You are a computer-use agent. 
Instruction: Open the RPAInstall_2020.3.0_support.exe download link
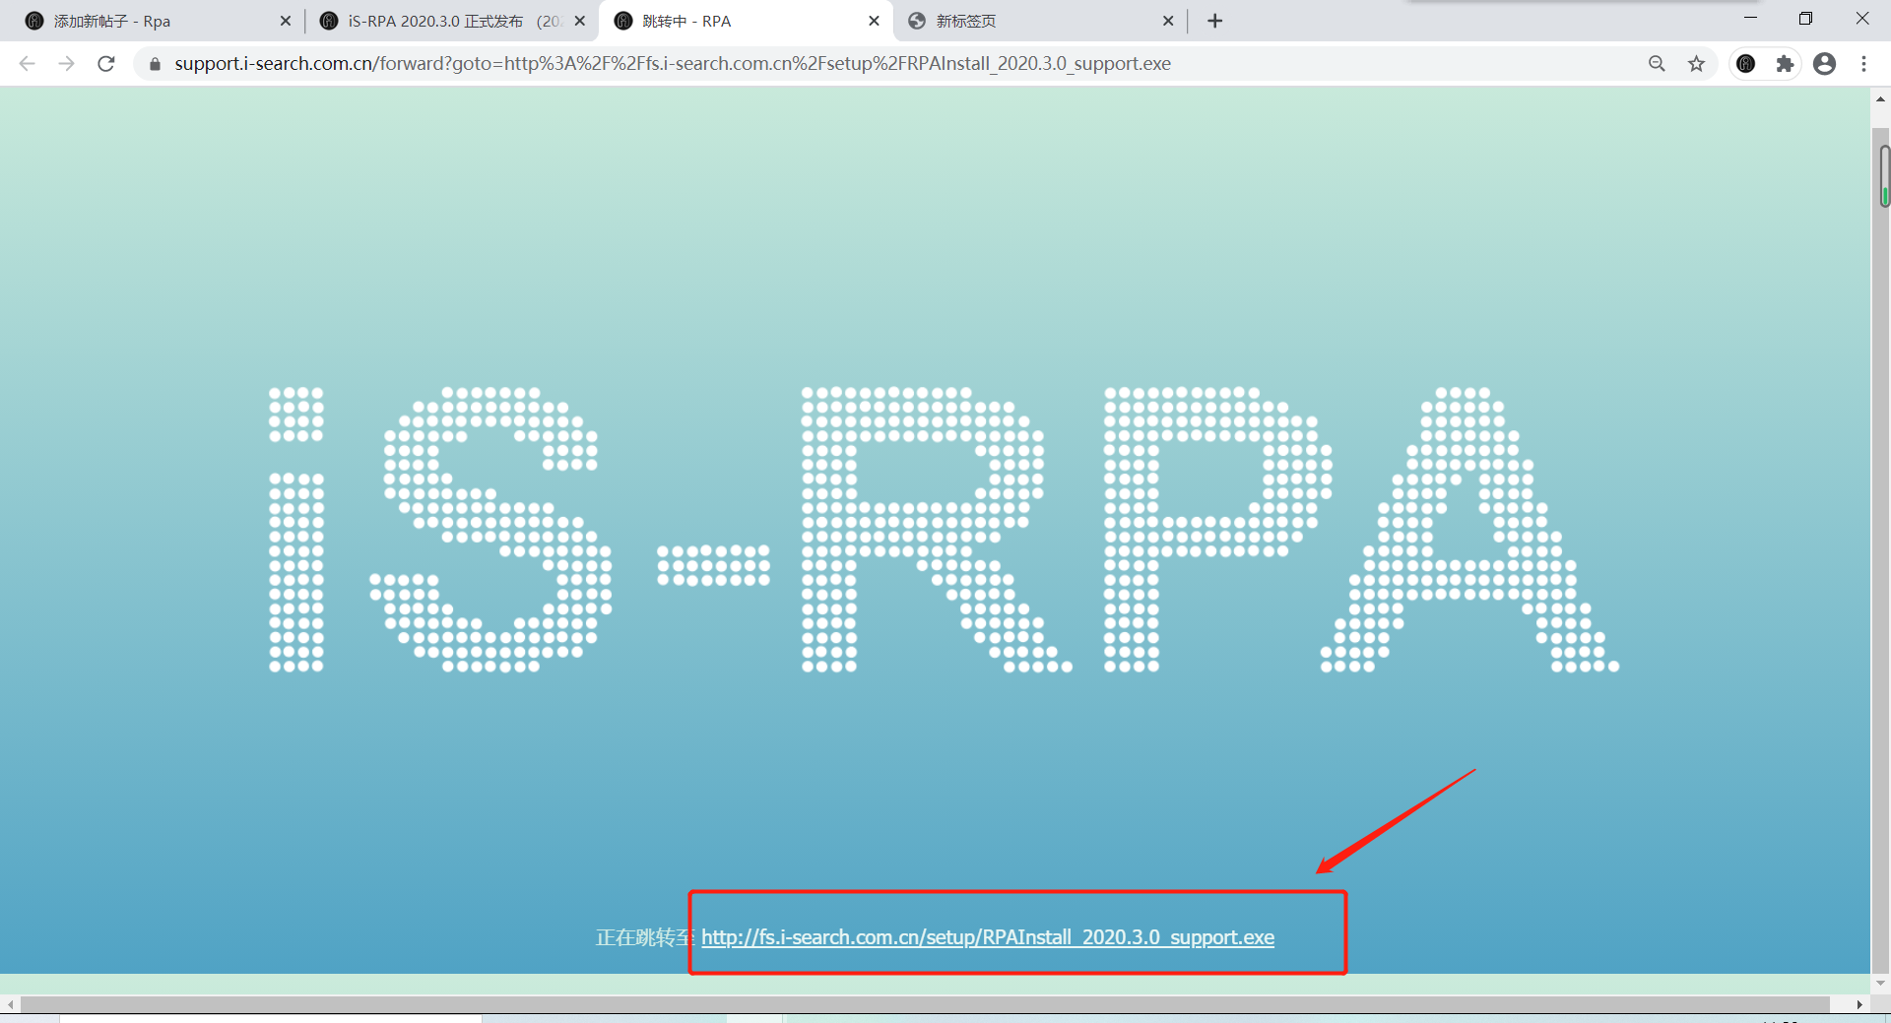pyautogui.click(x=988, y=937)
